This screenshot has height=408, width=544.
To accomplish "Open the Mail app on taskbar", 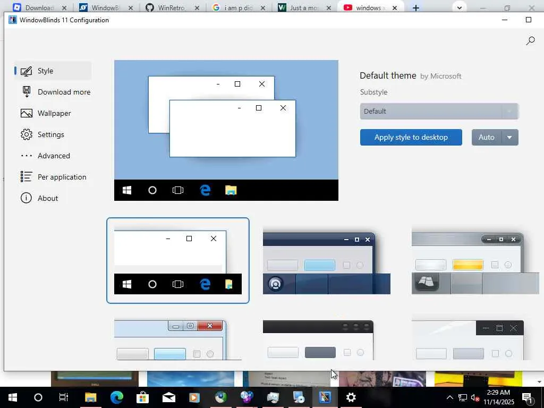I will [x=168, y=397].
